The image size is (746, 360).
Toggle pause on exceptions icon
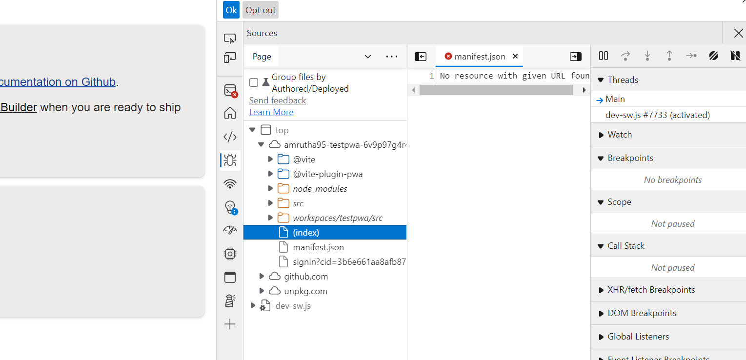click(735, 56)
